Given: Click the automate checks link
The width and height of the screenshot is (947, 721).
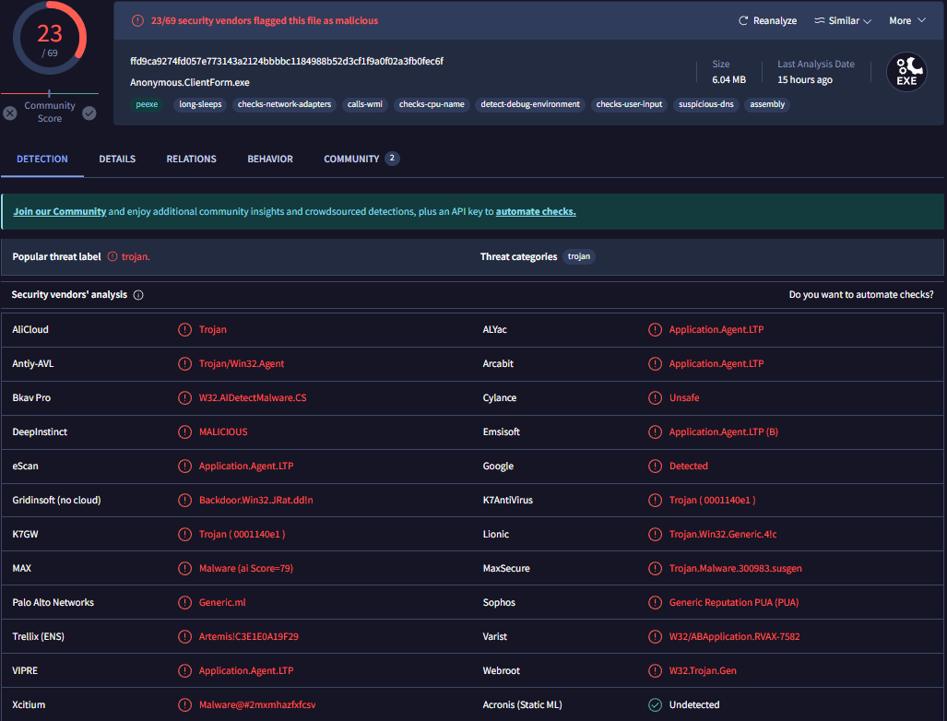Looking at the screenshot, I should (536, 211).
